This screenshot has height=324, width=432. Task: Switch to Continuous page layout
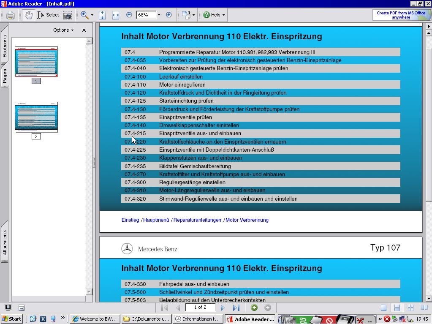click(397, 308)
